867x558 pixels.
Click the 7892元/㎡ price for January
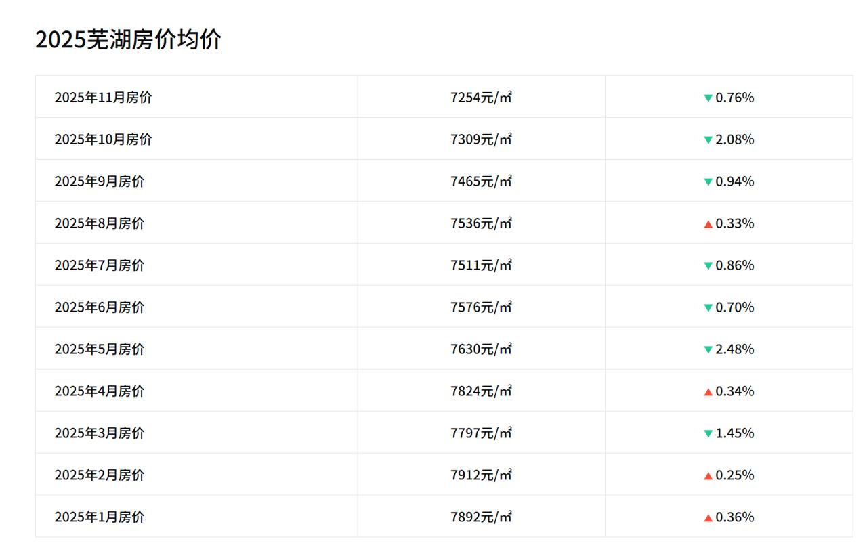coord(481,517)
